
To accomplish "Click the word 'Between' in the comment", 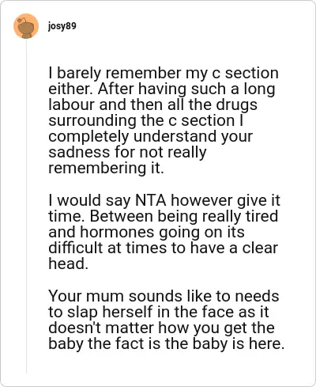I will click(122, 216).
